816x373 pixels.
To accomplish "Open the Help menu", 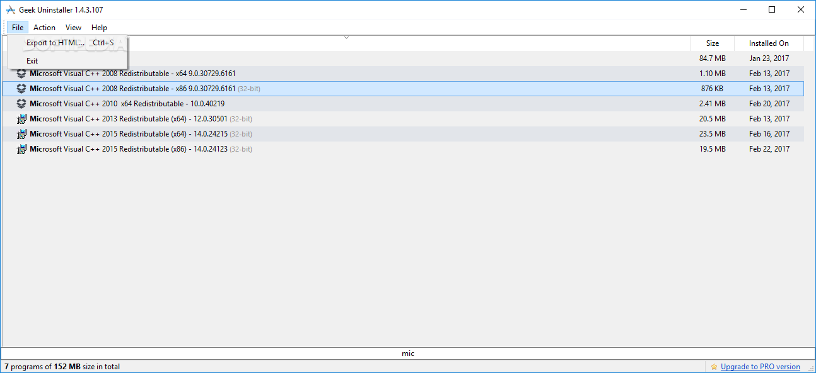I will pyautogui.click(x=99, y=28).
